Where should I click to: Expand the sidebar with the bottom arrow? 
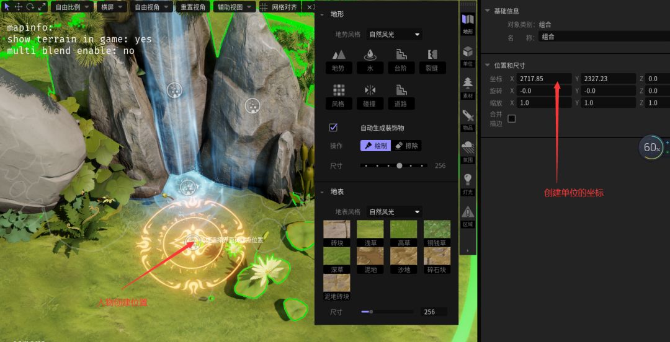tap(468, 251)
